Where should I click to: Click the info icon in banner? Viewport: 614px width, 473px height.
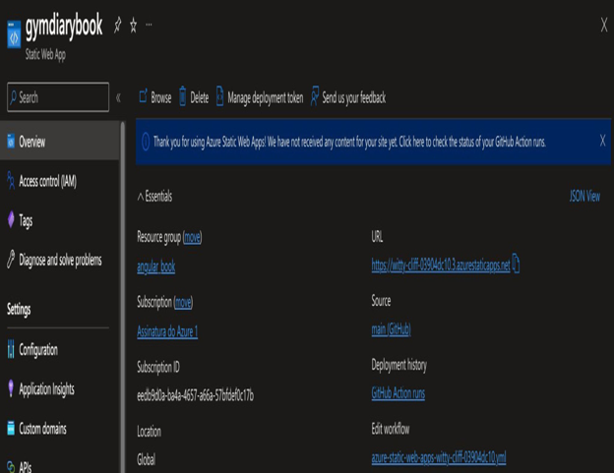(x=146, y=142)
